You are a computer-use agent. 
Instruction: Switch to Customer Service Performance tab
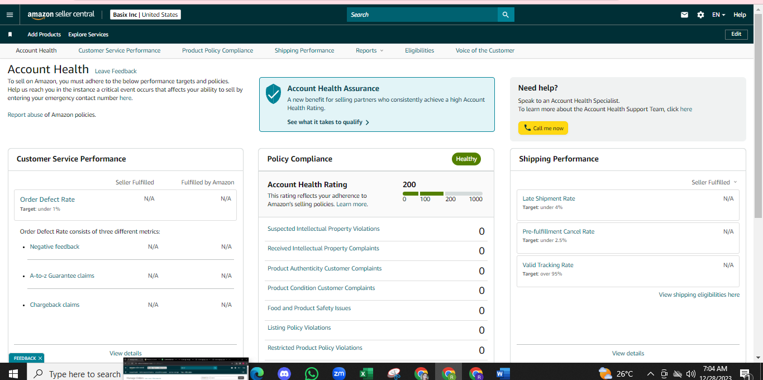120,50
